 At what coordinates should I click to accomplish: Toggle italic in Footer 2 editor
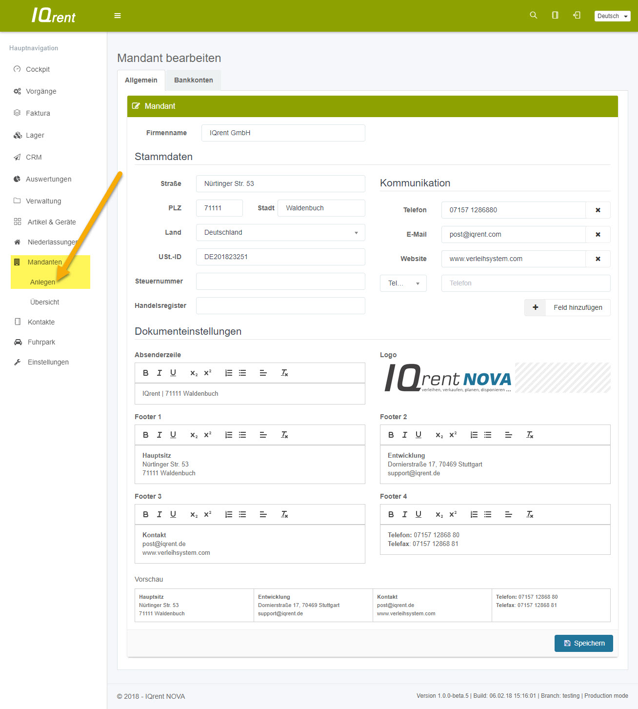404,435
